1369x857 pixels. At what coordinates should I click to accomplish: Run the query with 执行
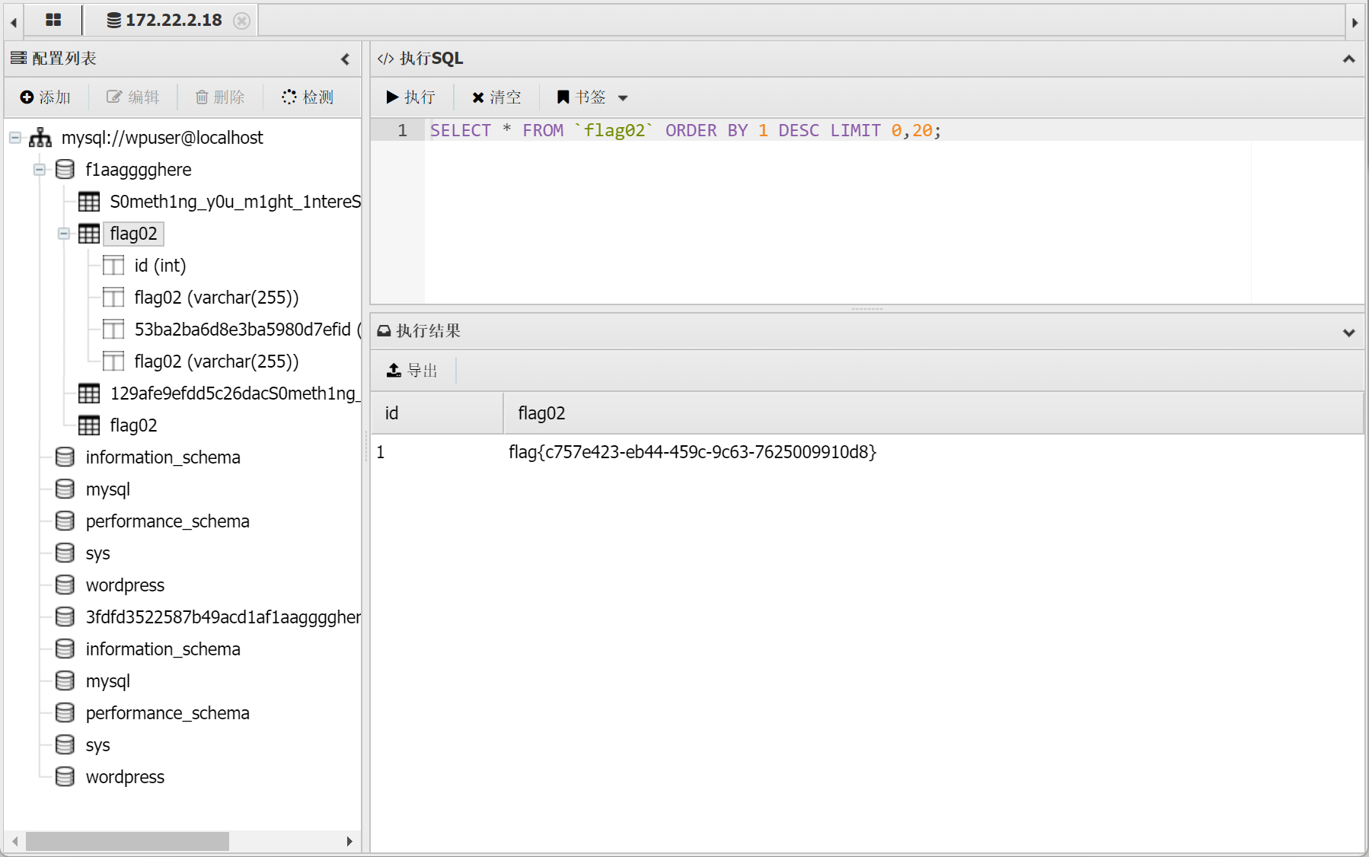click(411, 97)
